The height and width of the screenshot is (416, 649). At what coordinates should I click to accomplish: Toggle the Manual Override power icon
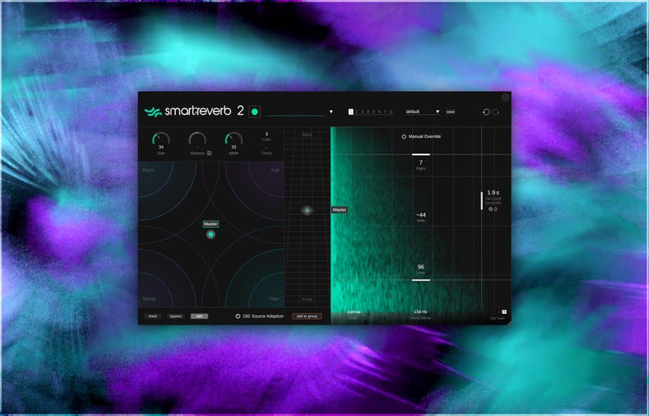pyautogui.click(x=404, y=136)
